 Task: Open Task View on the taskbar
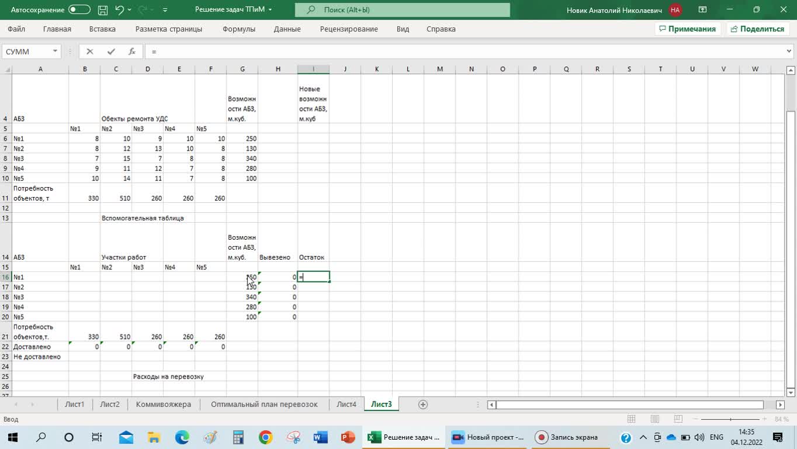point(97,437)
